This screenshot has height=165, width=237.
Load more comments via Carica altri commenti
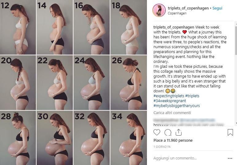tap(172, 113)
